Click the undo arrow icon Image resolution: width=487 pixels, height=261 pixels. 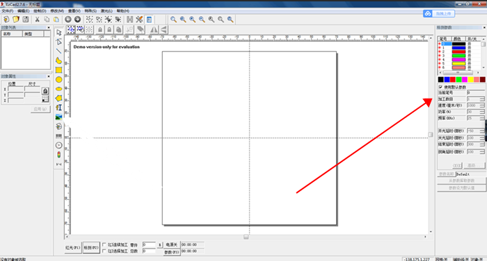[x=68, y=19]
